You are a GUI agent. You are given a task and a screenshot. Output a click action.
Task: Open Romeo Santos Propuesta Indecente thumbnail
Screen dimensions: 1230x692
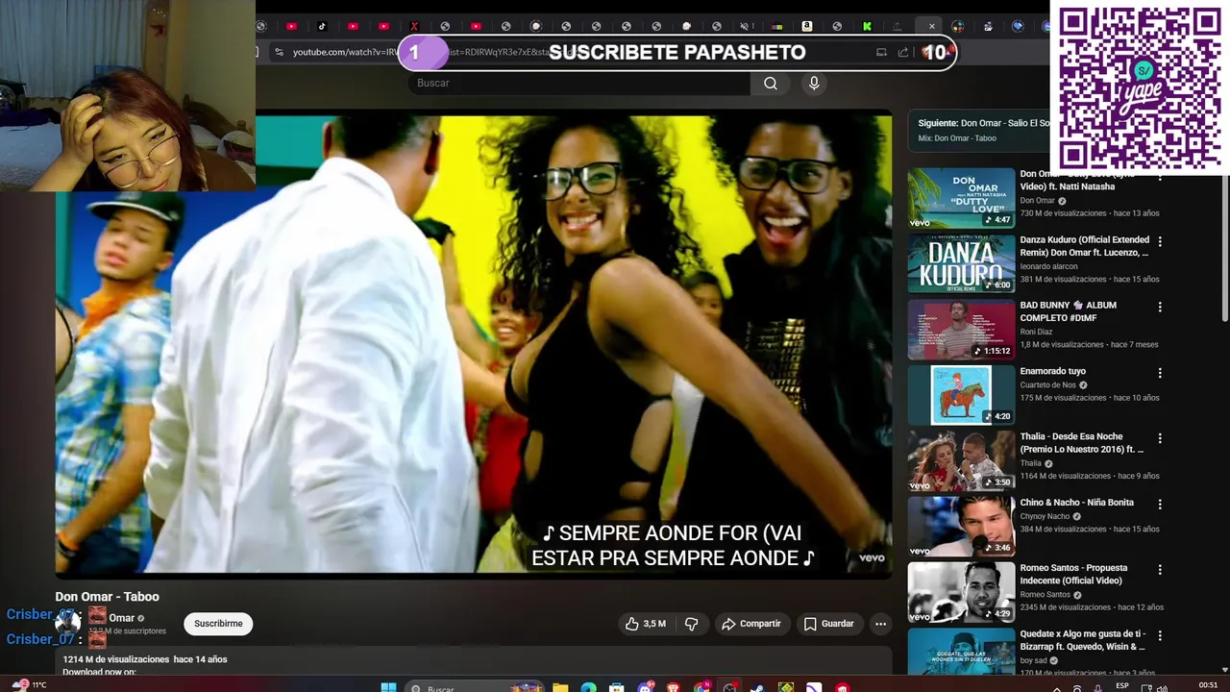tap(961, 591)
